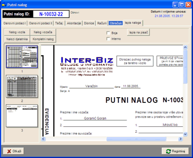Click the app icon in title bar

pos(4,5)
